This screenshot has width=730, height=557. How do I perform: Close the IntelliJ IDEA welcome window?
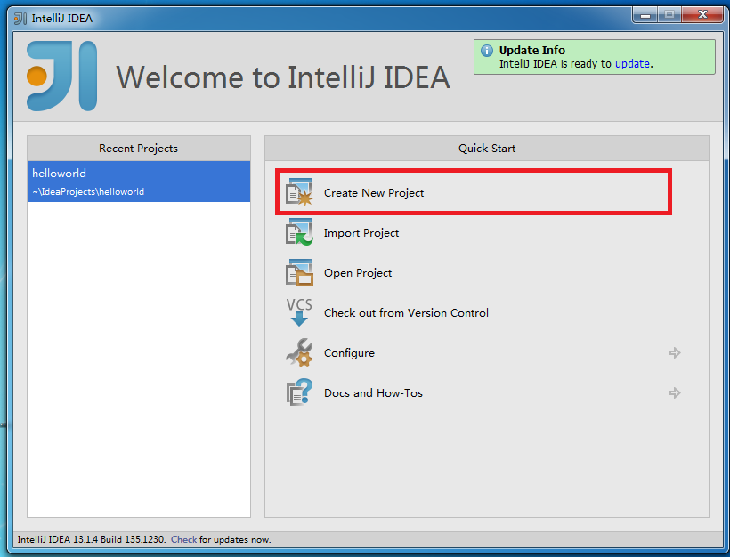[702, 15]
